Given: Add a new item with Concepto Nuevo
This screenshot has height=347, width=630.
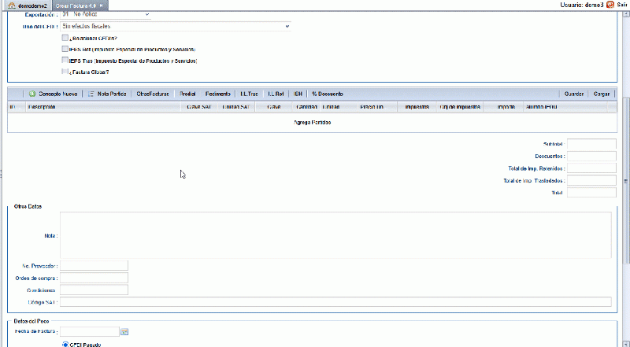Looking at the screenshot, I should [54, 94].
